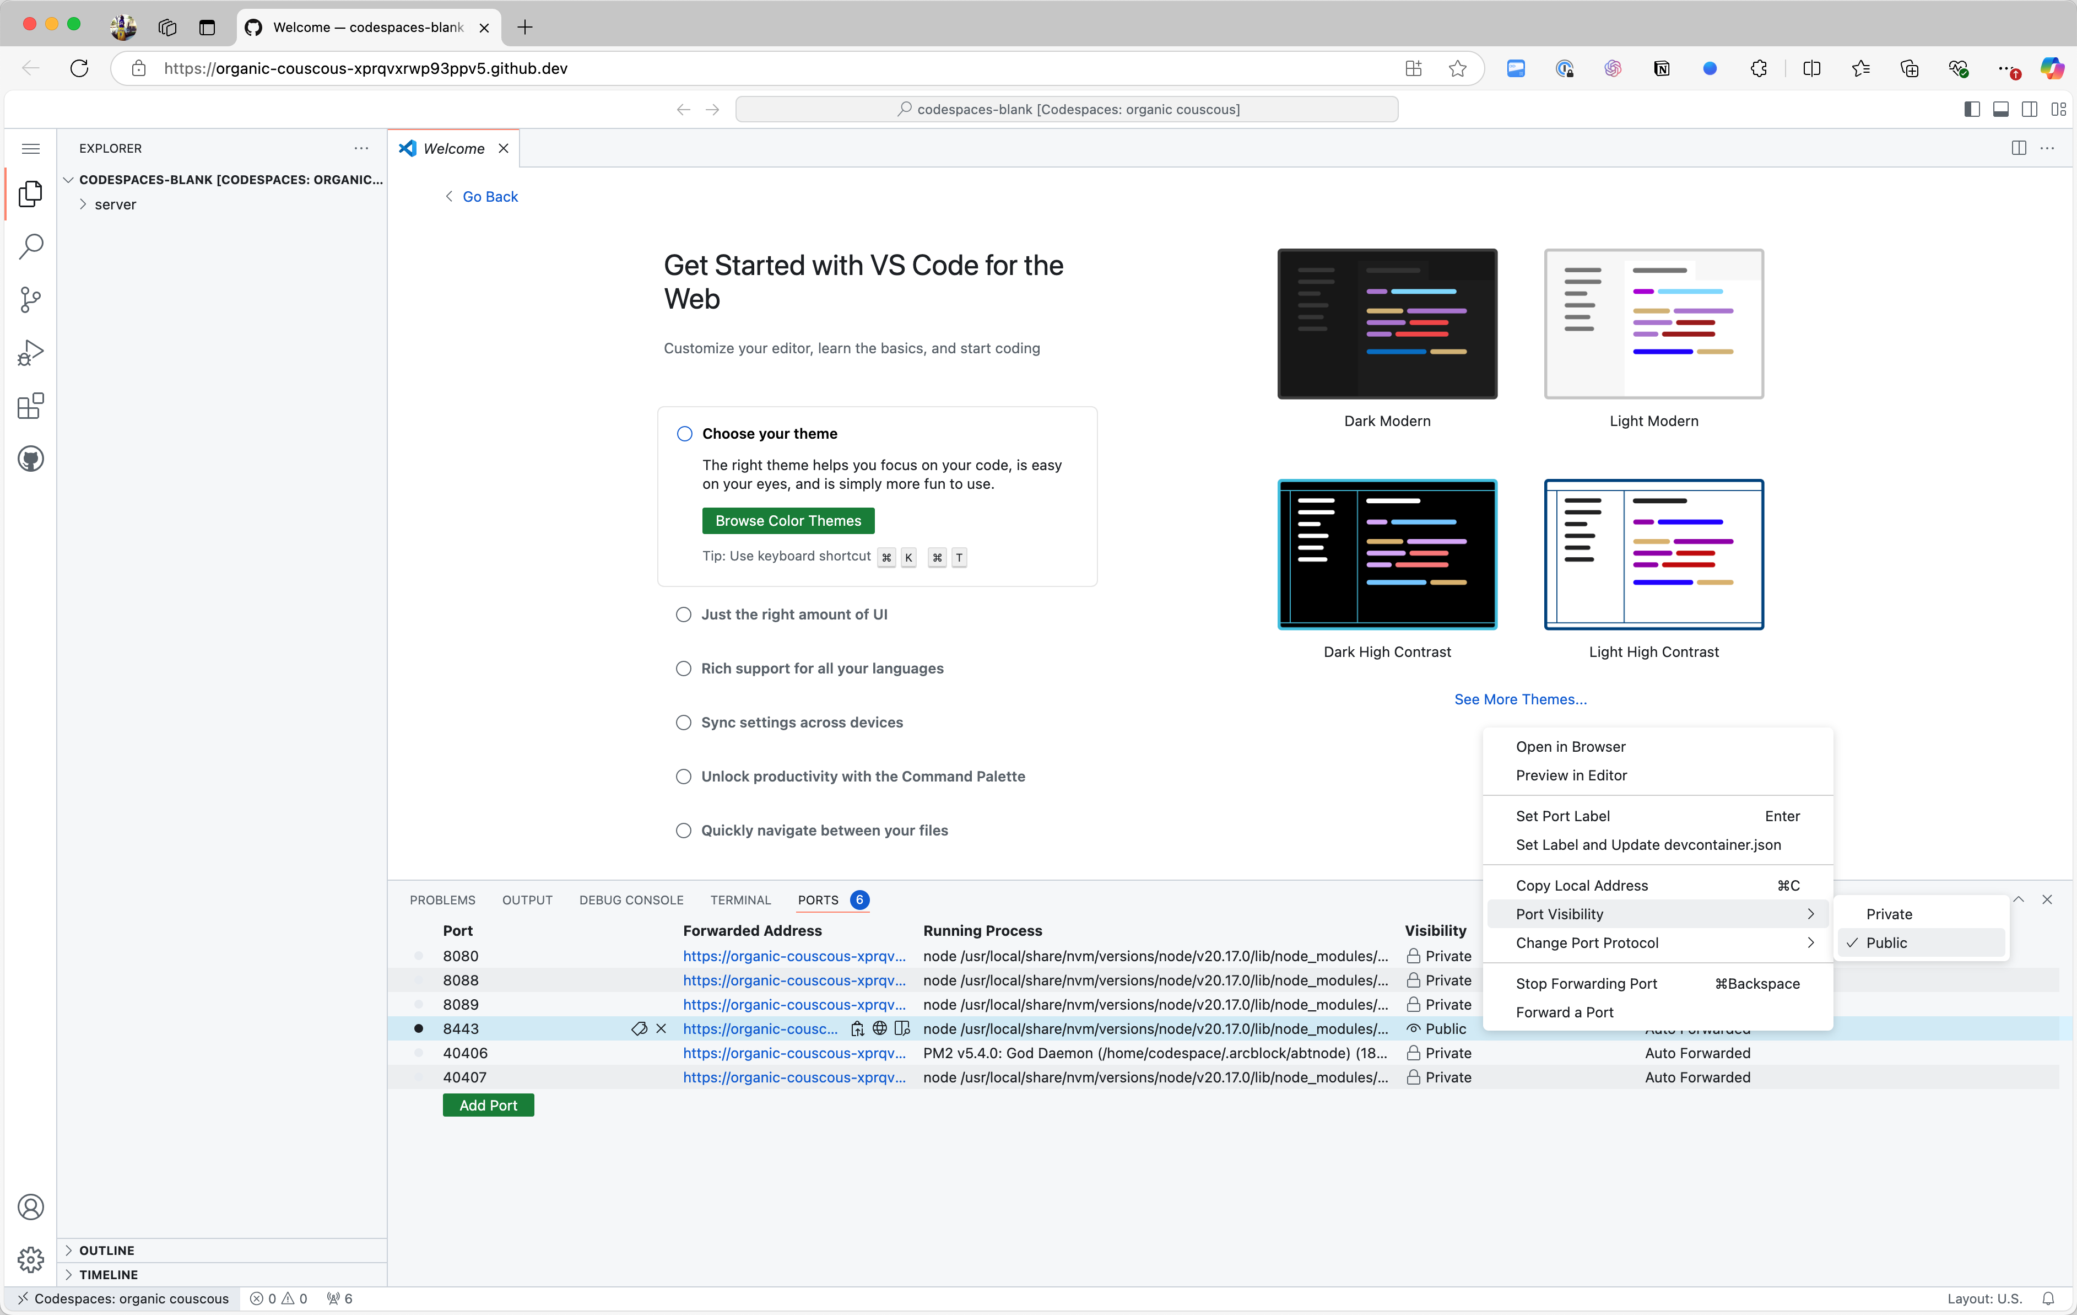The width and height of the screenshot is (2077, 1315).
Task: Select the 'Sync settings across devices' step
Action: [x=801, y=722]
